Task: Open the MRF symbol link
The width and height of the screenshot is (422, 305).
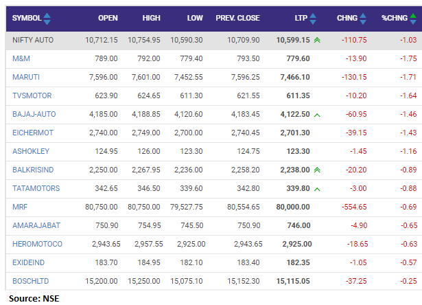Action: pos(21,206)
